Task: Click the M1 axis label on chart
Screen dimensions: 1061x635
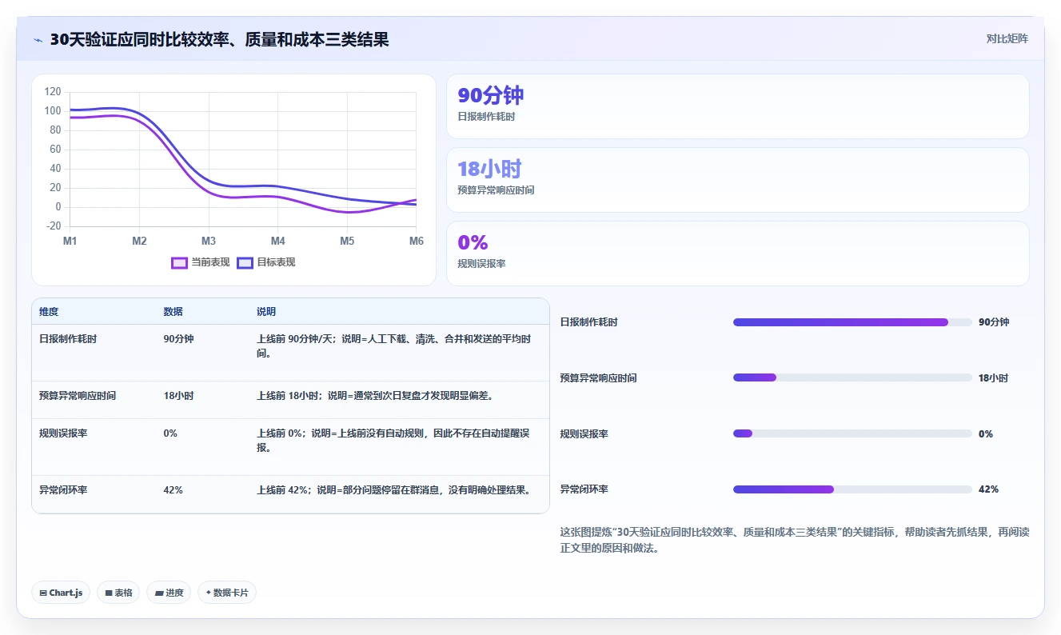Action: pyautogui.click(x=70, y=241)
